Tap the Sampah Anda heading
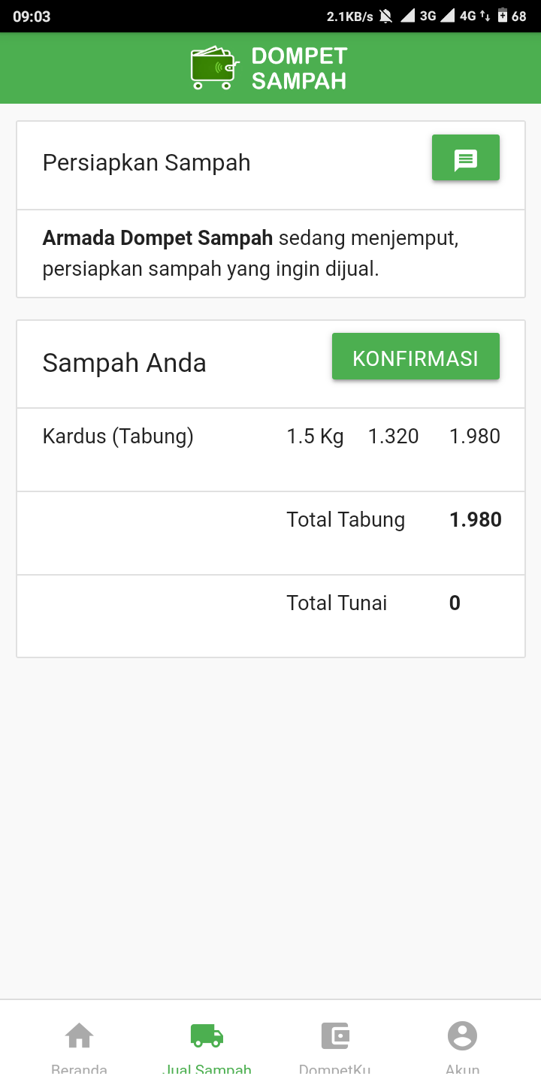 [124, 363]
